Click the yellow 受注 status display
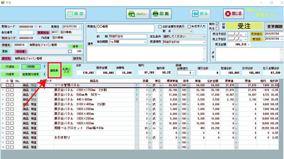 tap(244, 26)
